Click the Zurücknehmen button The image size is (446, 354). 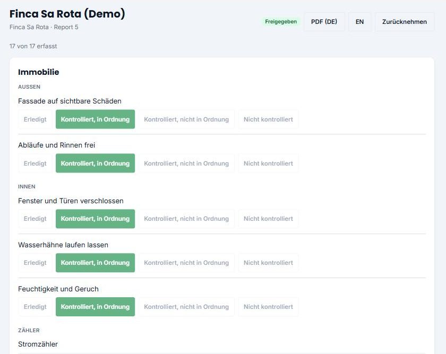pyautogui.click(x=405, y=22)
